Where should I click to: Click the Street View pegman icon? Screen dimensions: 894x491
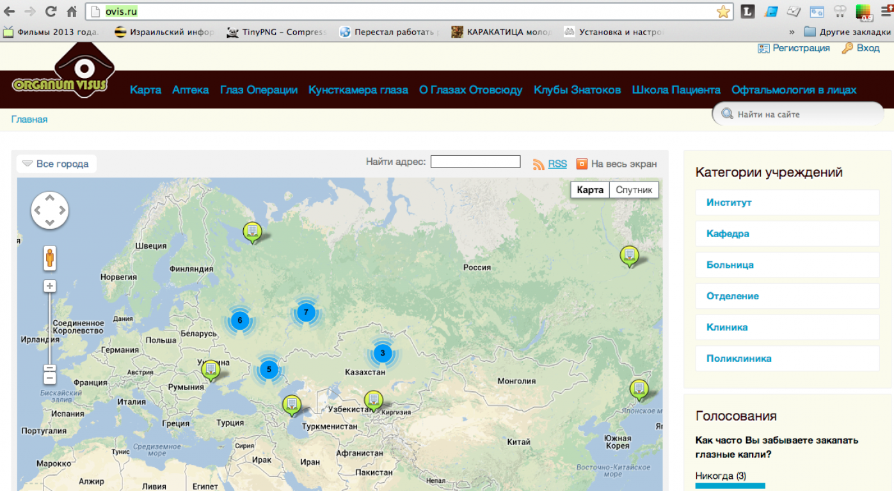point(50,258)
